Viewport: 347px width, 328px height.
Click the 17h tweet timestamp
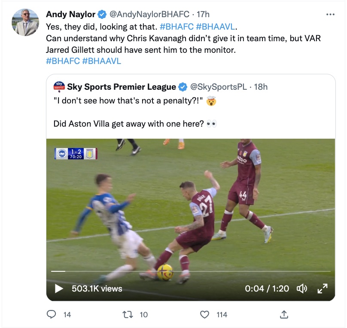click(x=203, y=14)
